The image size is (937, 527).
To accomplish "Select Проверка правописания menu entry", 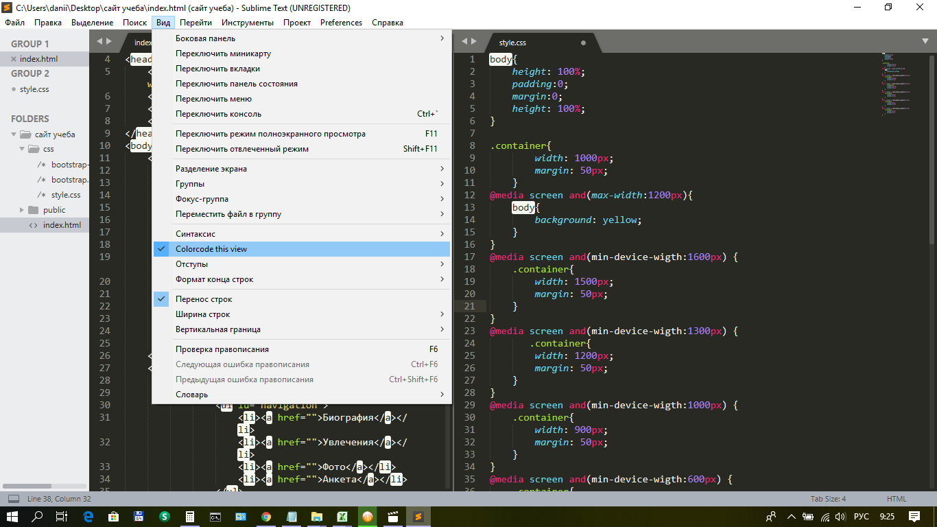I will [302, 349].
